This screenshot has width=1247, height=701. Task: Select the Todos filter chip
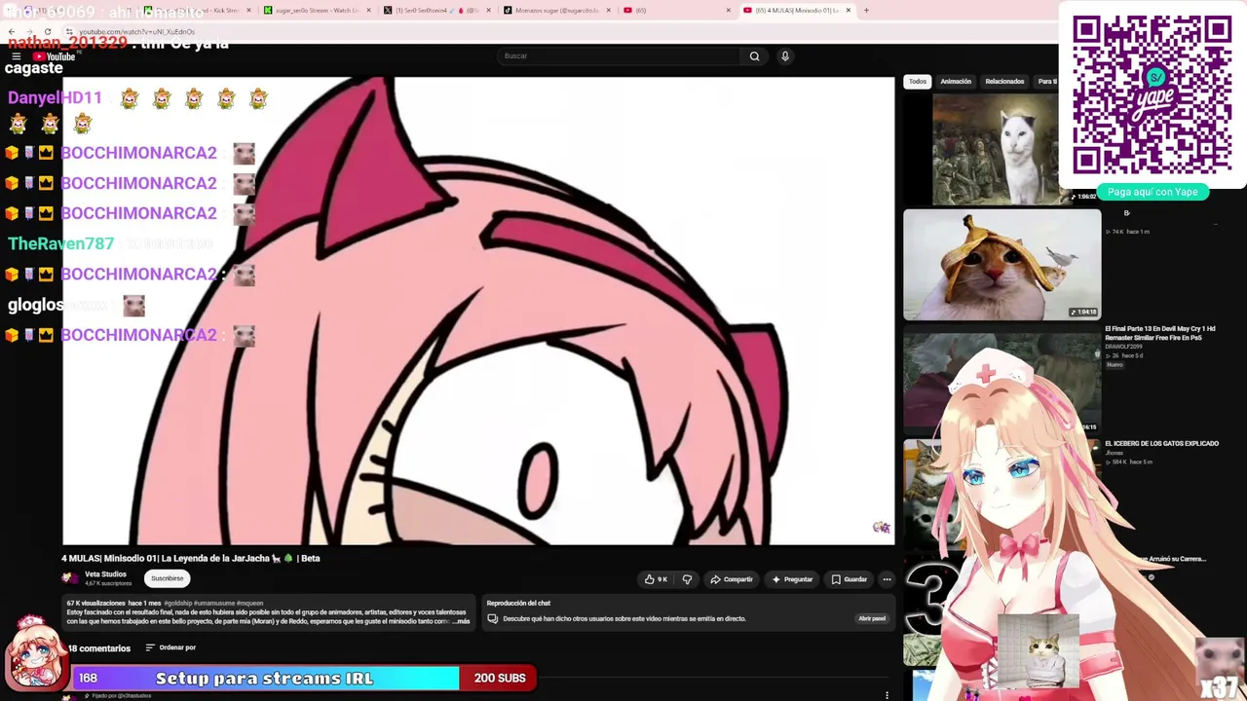coord(918,82)
